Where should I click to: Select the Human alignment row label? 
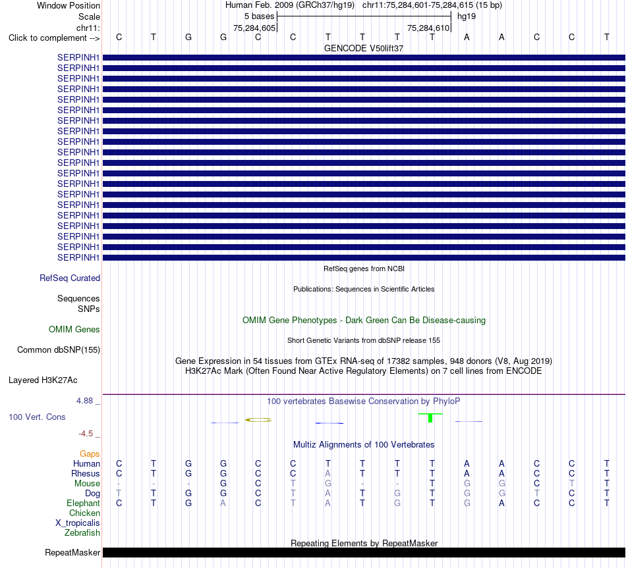tap(86, 463)
